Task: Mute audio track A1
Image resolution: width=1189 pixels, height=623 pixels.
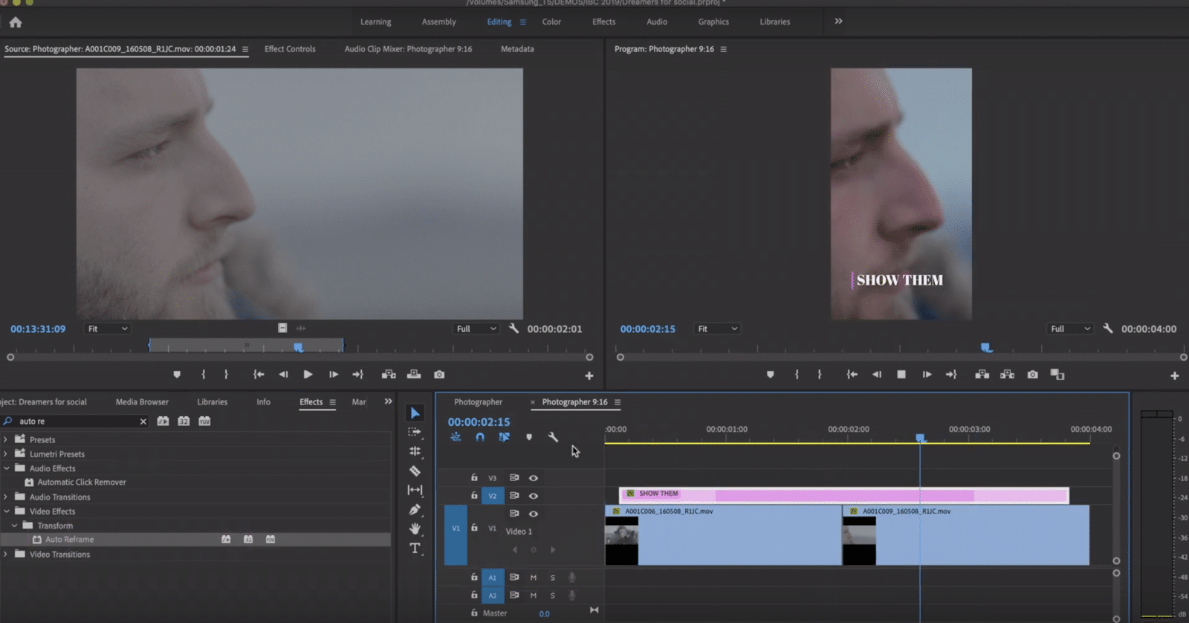Action: (x=533, y=577)
